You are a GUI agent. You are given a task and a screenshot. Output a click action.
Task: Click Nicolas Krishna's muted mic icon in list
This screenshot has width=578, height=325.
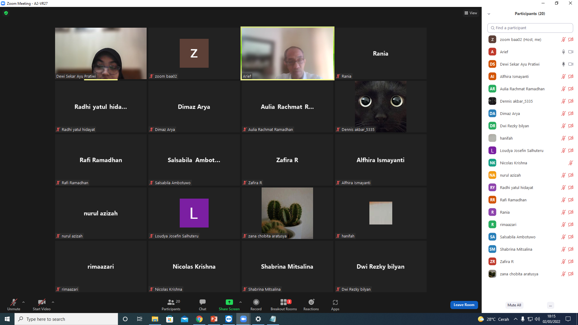pos(570,163)
